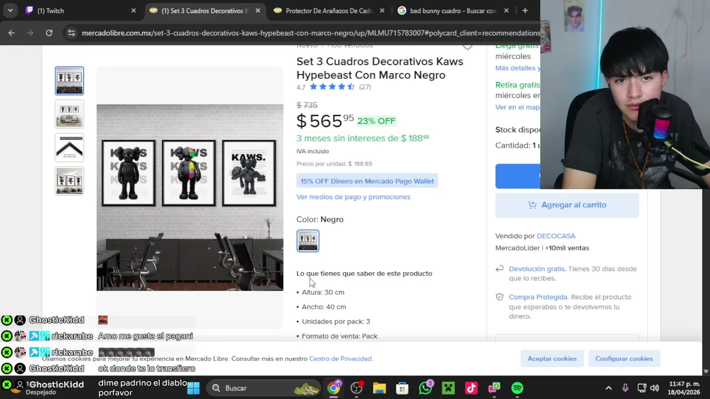Image resolution: width=710 pixels, height=399 pixels.
Task: Open the Windows Start menu
Action: (193, 388)
